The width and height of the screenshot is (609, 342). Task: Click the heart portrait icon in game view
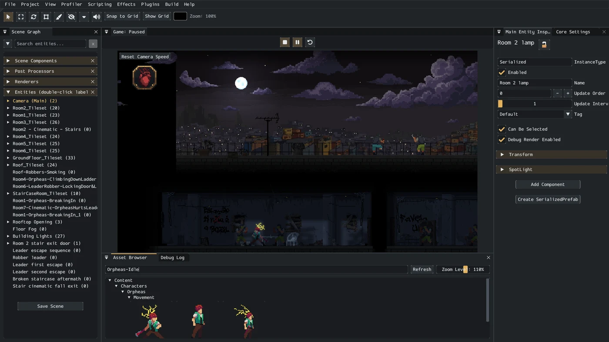click(144, 78)
